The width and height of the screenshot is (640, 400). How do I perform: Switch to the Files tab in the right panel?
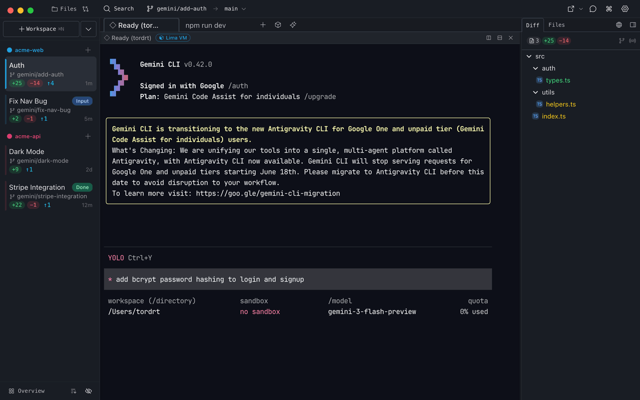[556, 25]
